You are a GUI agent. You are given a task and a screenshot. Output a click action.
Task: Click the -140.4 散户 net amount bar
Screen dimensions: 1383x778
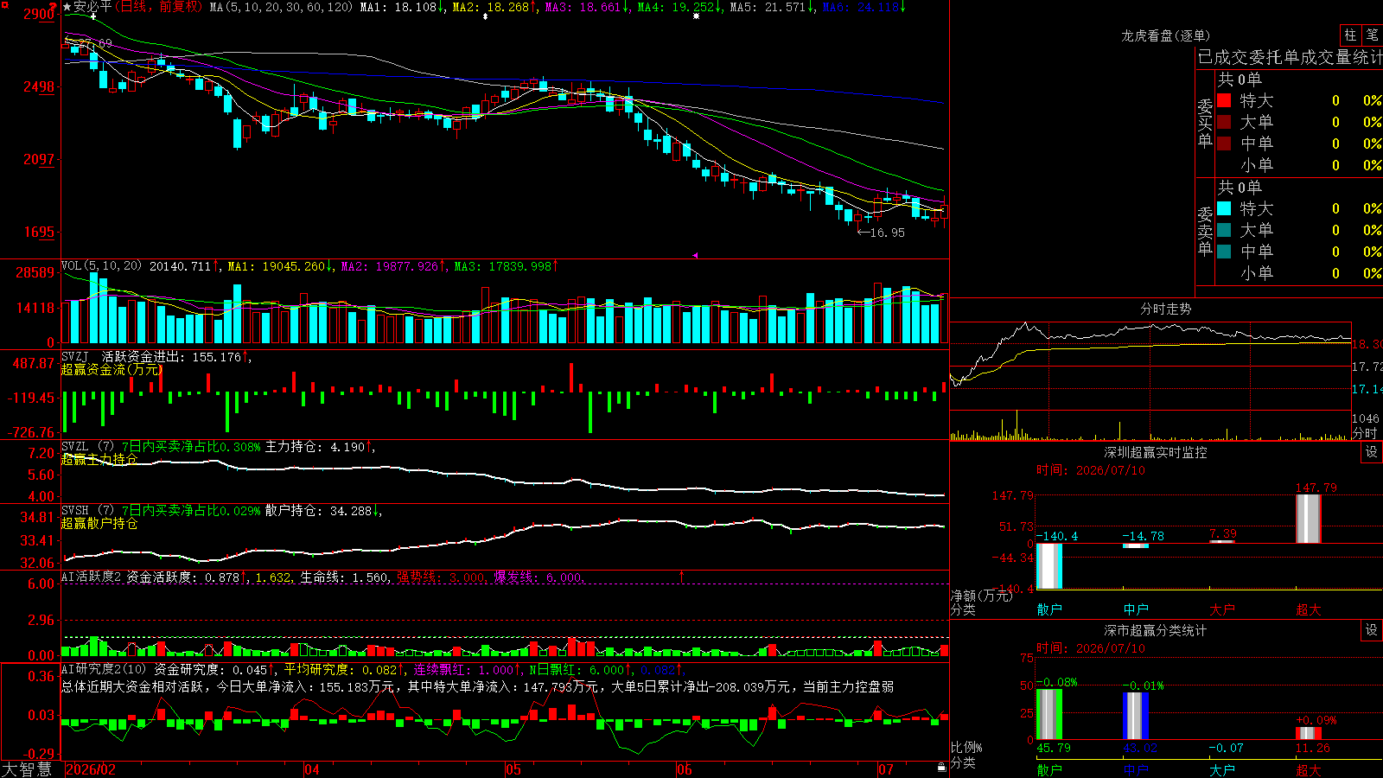point(1049,566)
